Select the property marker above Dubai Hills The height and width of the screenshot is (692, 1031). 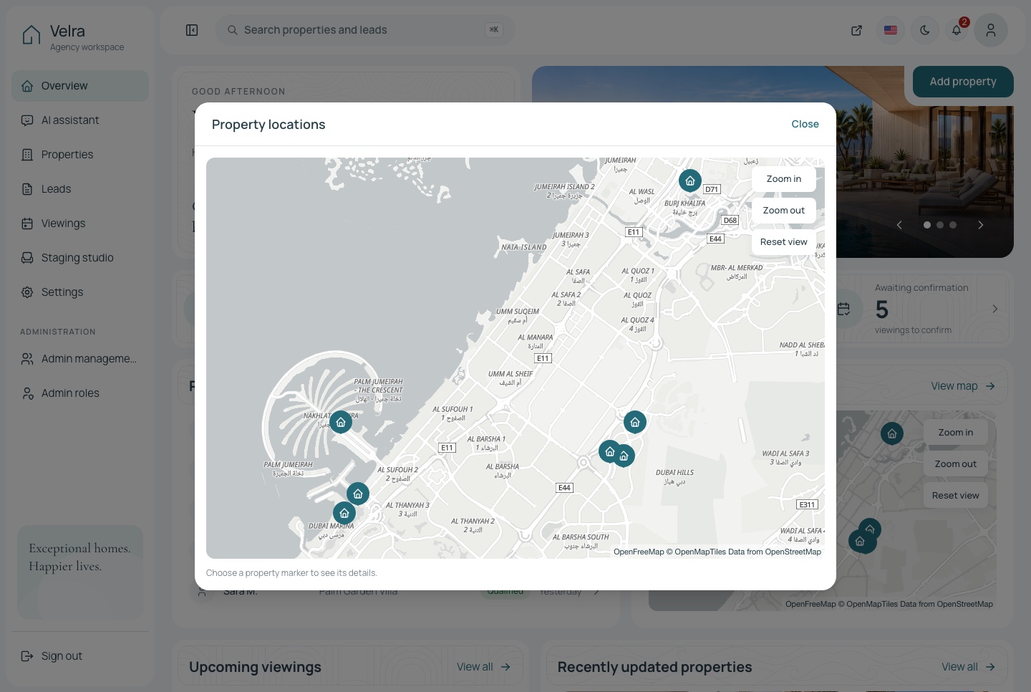pyautogui.click(x=635, y=422)
